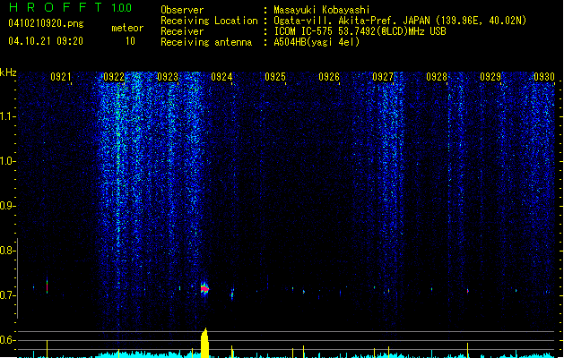Screen dimensions: 564x358
Task: Select the filename 0410210920.png
Action: (46, 23)
